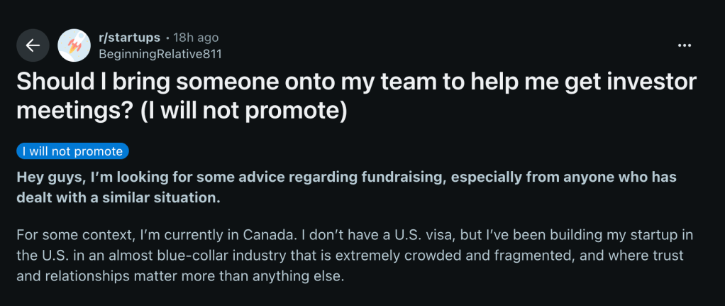Go back using the left arrow button
725x306 pixels.
point(33,45)
